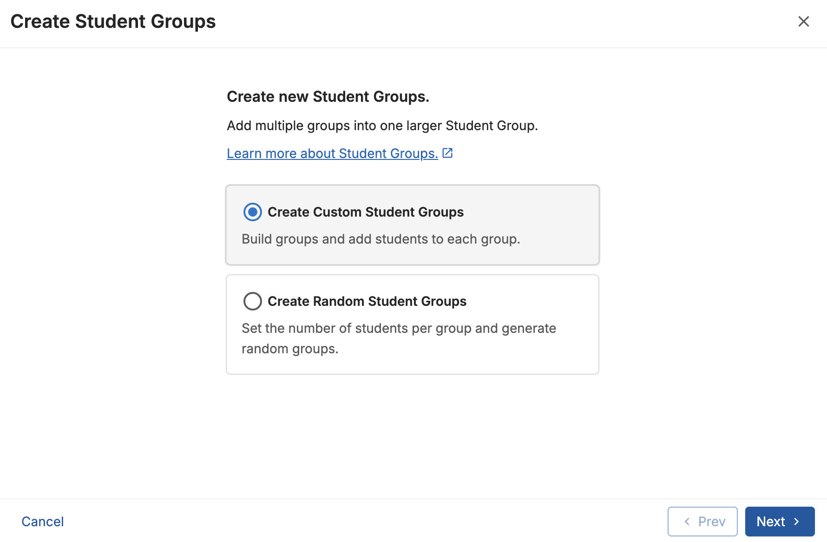The width and height of the screenshot is (827, 542).
Task: Select Create Random Student Groups radio button
Action: pyautogui.click(x=253, y=301)
